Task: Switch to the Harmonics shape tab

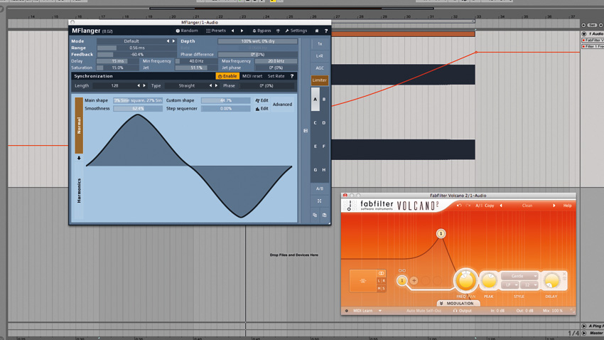Action: [x=79, y=191]
